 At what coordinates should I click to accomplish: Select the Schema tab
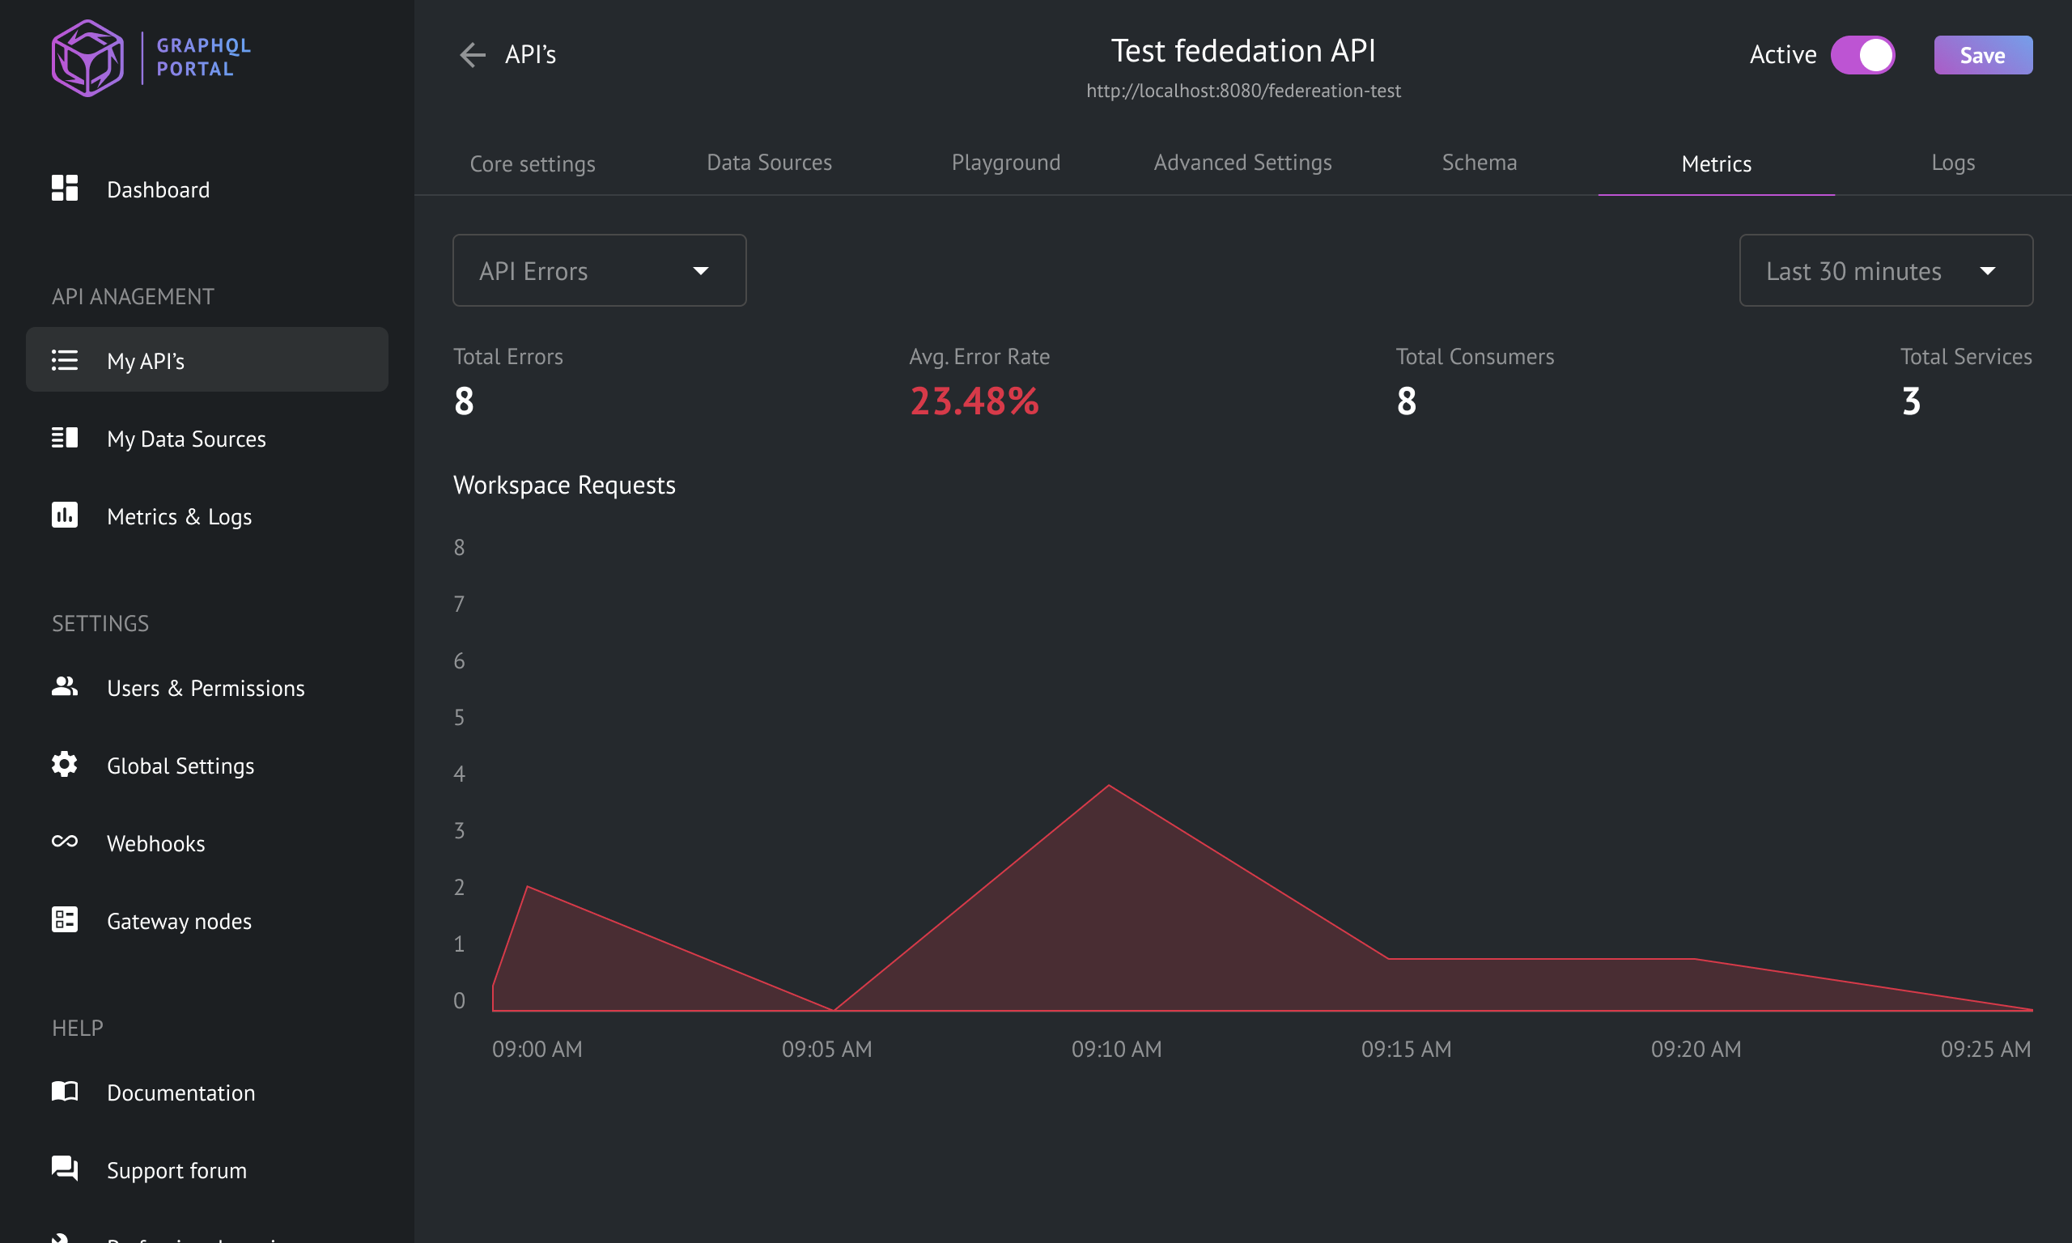[x=1479, y=161]
